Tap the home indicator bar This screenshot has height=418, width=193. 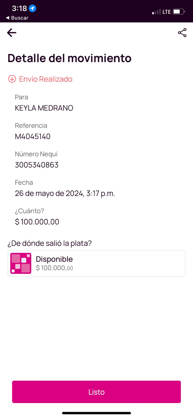96,413
